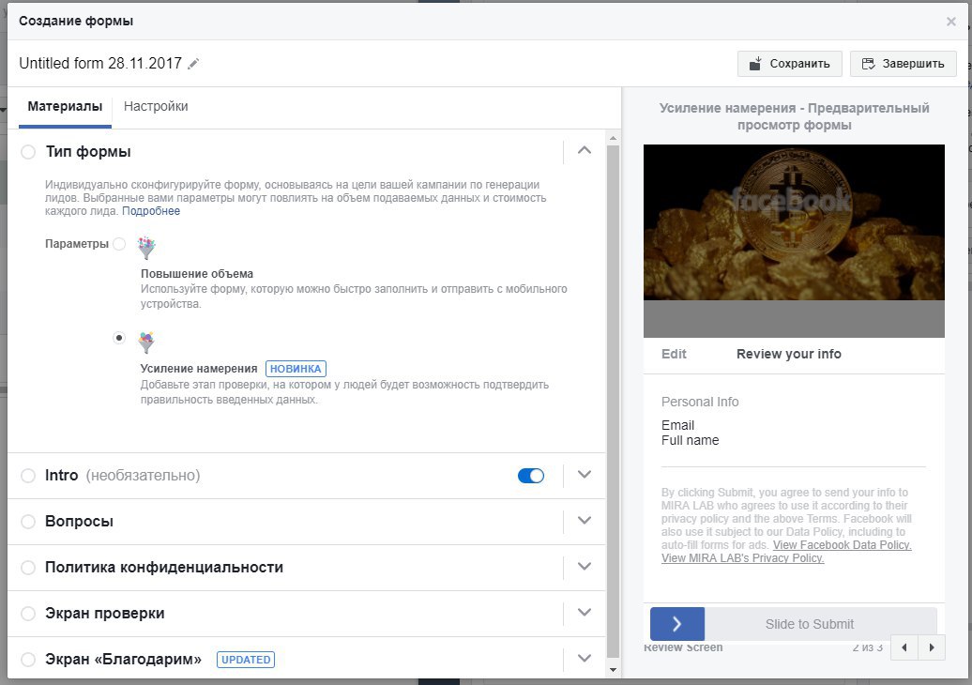Expand the Политика конфиденциальности chevron

(x=584, y=567)
